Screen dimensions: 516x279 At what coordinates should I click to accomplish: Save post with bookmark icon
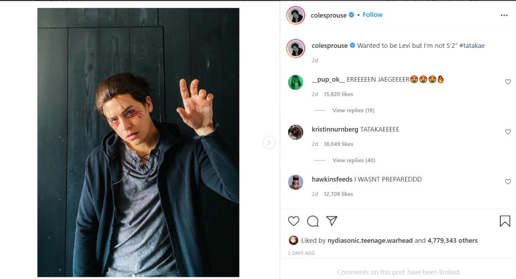coord(504,221)
